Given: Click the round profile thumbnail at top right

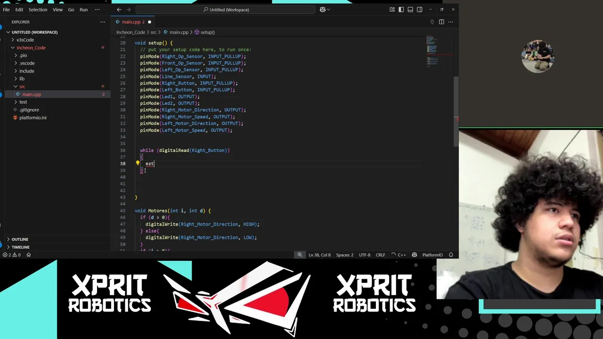Looking at the screenshot, I should pos(538,57).
